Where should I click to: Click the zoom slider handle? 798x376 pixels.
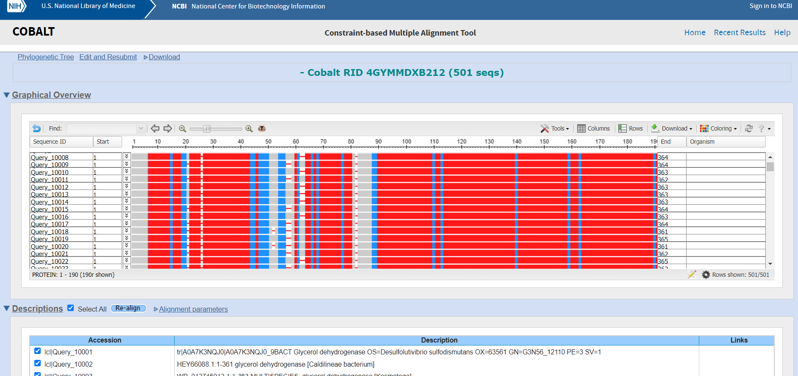207,128
